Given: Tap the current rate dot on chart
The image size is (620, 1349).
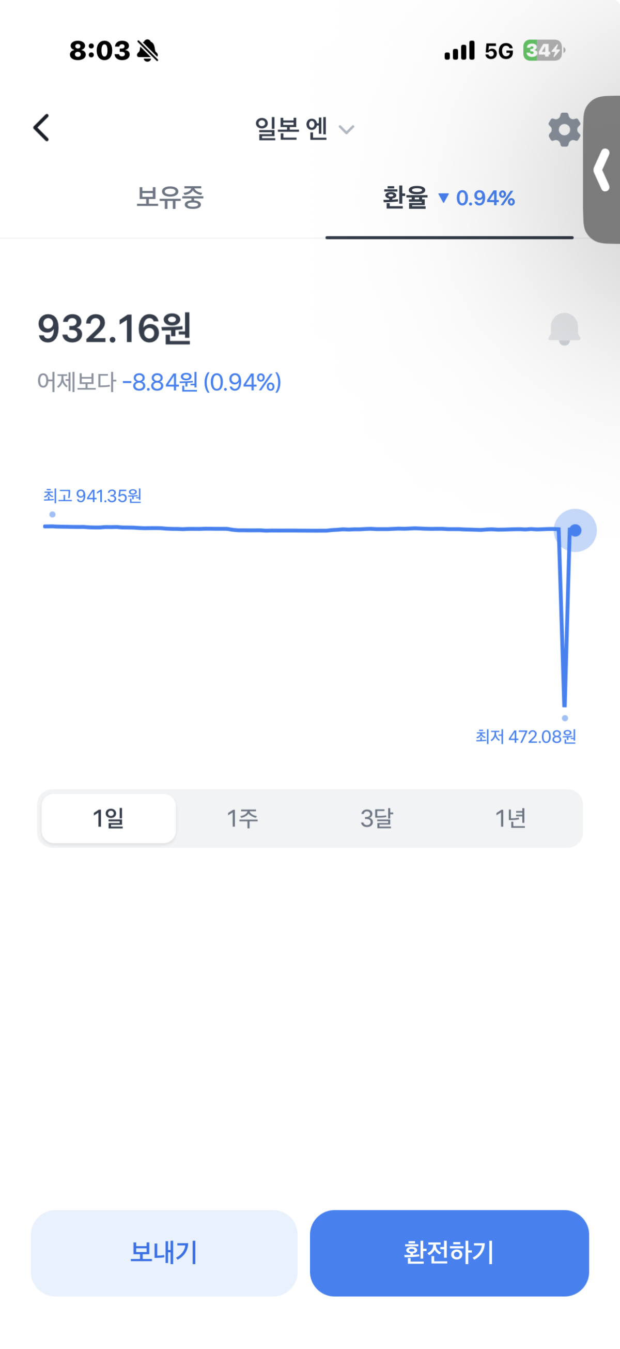Looking at the screenshot, I should (x=575, y=531).
